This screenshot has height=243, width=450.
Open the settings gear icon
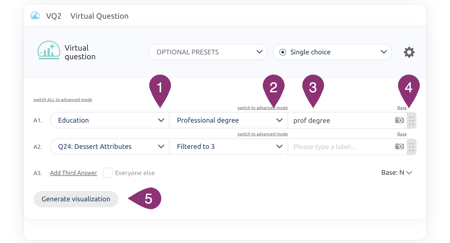pyautogui.click(x=409, y=52)
